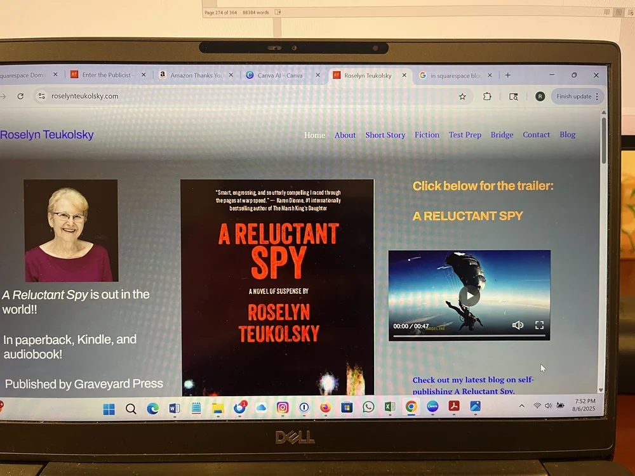Play the A Reluctant Spy trailer video

(469, 296)
